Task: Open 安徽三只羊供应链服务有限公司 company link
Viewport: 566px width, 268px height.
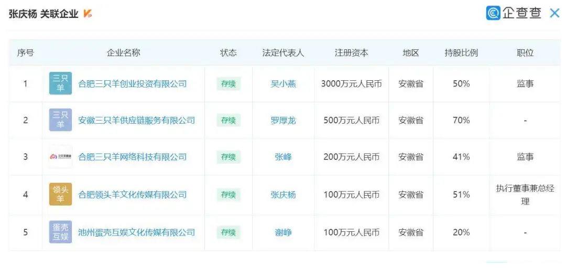Action: tap(137, 120)
